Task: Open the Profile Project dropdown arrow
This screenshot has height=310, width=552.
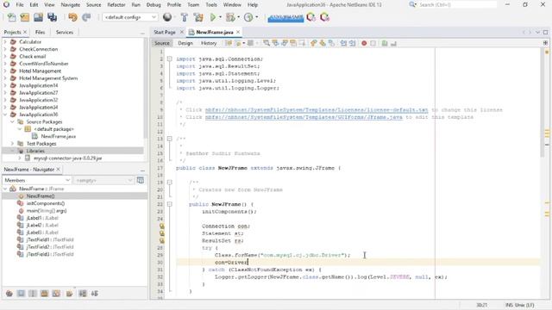Action: point(257,17)
